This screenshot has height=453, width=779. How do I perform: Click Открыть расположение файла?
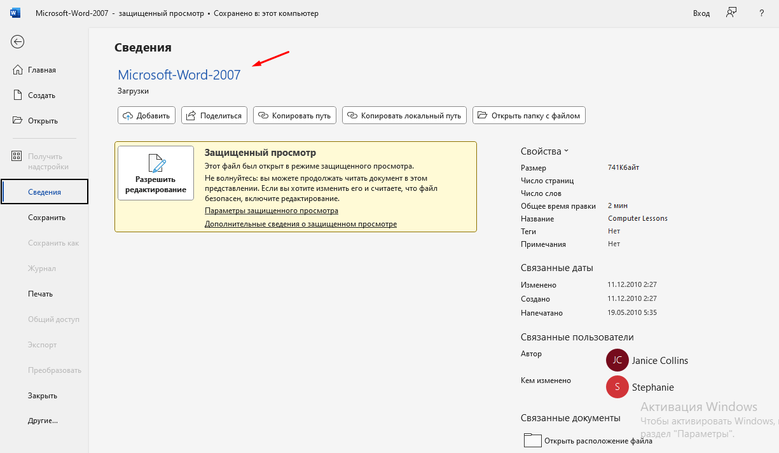click(x=598, y=441)
